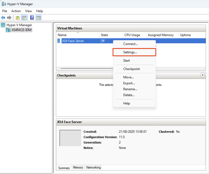Screen dimensions: 209x174
Task: Open the View menu
Action: click(x=28, y=11)
